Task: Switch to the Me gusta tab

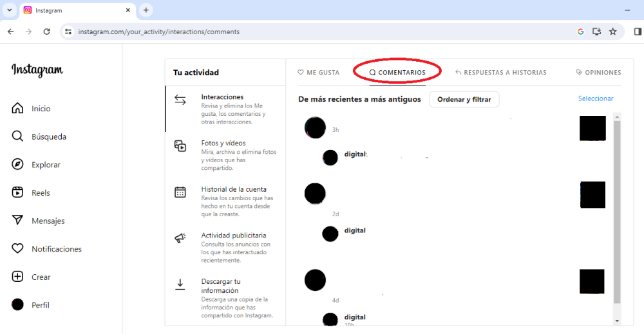Action: pyautogui.click(x=318, y=73)
